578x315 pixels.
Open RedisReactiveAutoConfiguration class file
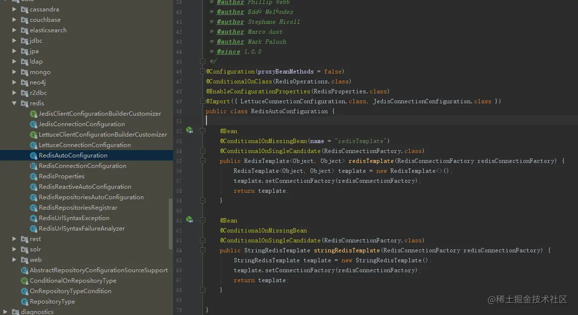coord(85,187)
